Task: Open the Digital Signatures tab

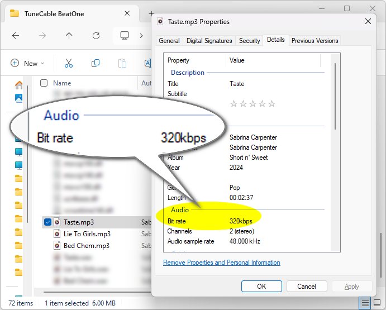Action: [x=209, y=41]
